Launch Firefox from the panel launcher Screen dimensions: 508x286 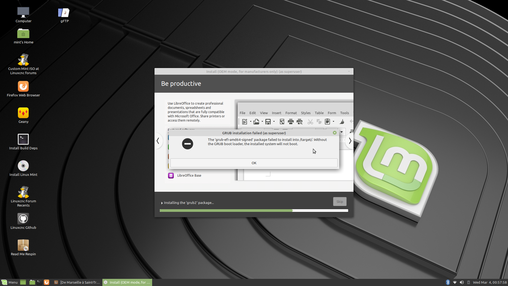[x=47, y=282]
